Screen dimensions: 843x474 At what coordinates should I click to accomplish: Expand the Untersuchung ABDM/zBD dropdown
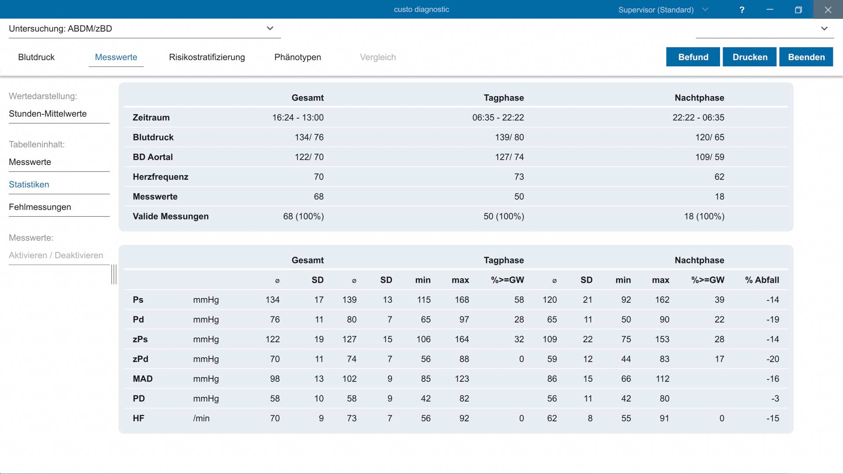[145, 29]
